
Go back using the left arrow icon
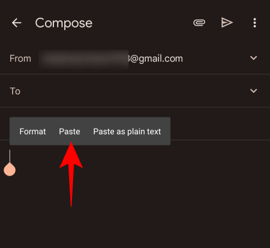(x=17, y=23)
